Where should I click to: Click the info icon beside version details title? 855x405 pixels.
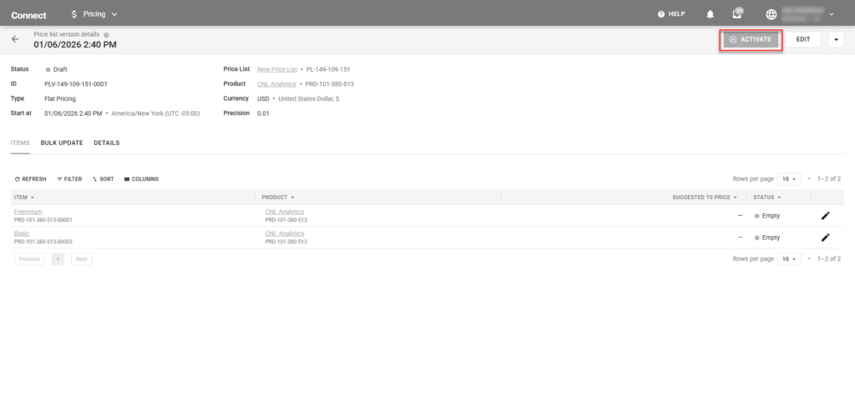[106, 34]
